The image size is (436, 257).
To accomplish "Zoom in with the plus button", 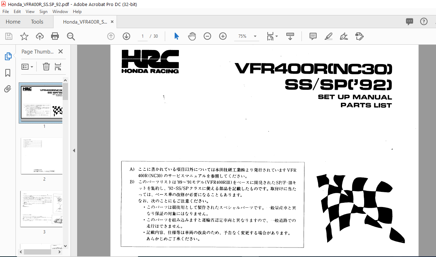I will point(223,36).
